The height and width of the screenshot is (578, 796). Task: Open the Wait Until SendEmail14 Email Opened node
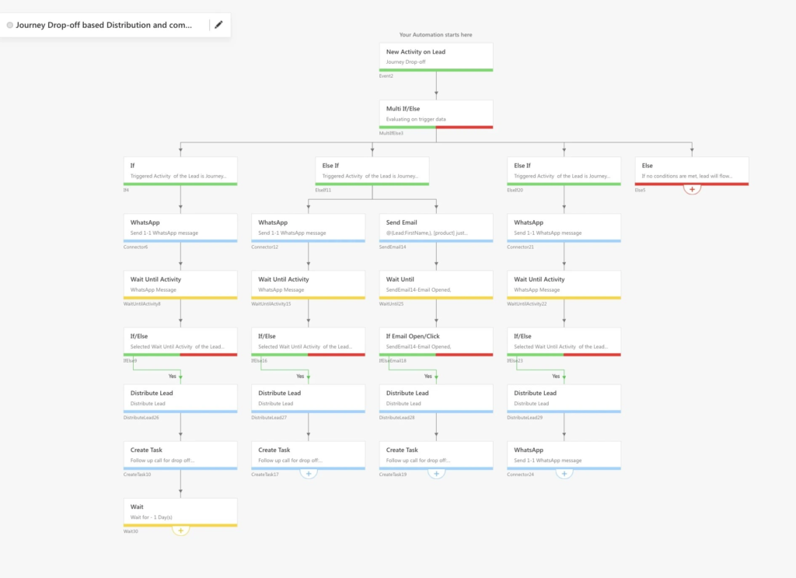coord(436,283)
